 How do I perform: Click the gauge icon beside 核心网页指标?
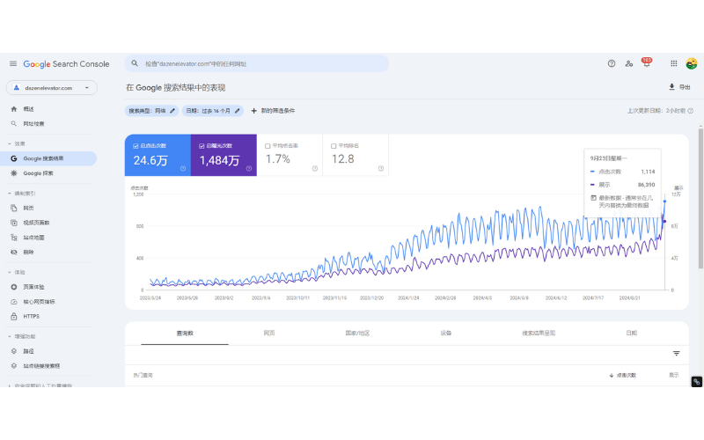point(13,302)
